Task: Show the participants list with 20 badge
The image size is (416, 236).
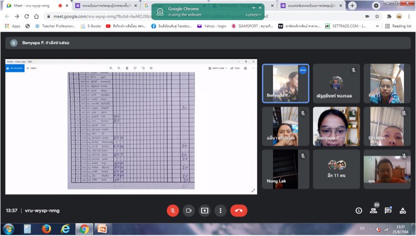Action: [373, 210]
